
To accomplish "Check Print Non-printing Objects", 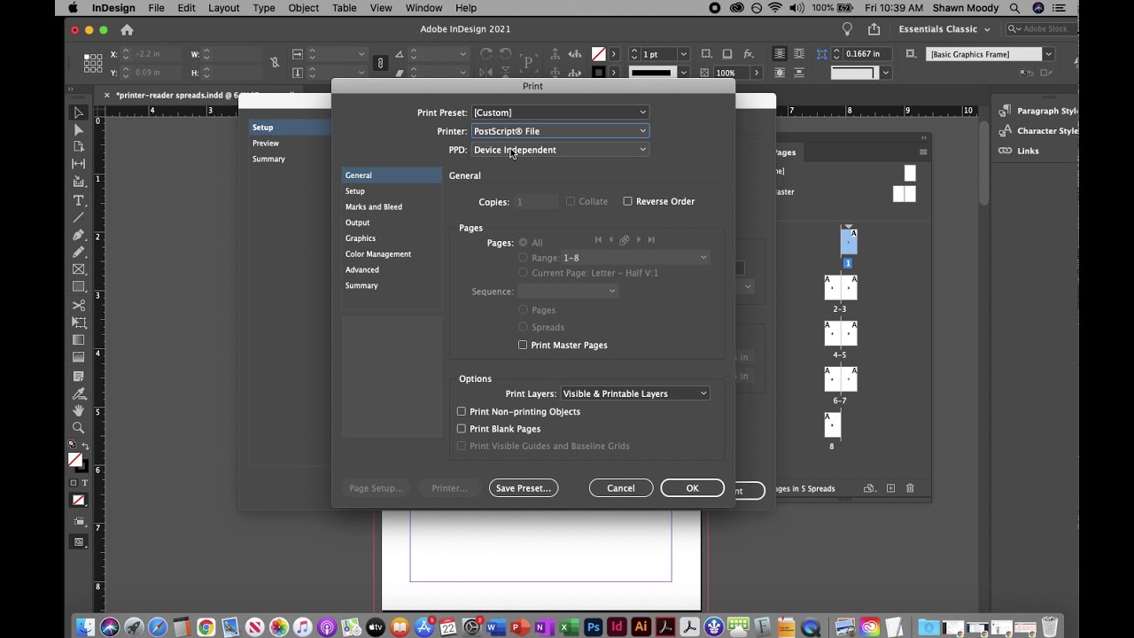I will tap(462, 411).
